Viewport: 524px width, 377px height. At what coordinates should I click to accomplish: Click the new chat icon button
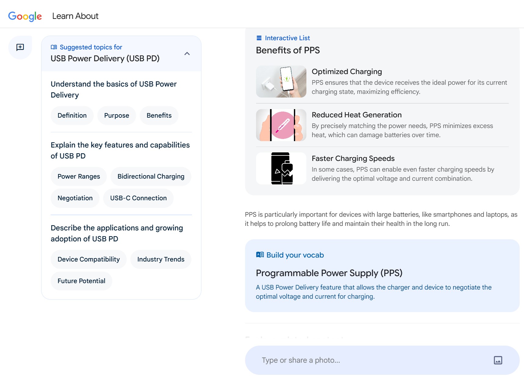(20, 47)
